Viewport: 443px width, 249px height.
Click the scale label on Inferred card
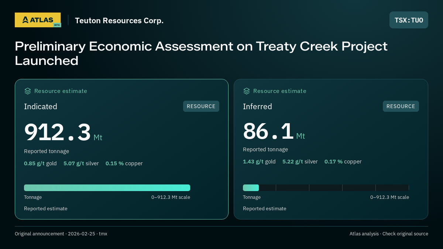point(389,197)
